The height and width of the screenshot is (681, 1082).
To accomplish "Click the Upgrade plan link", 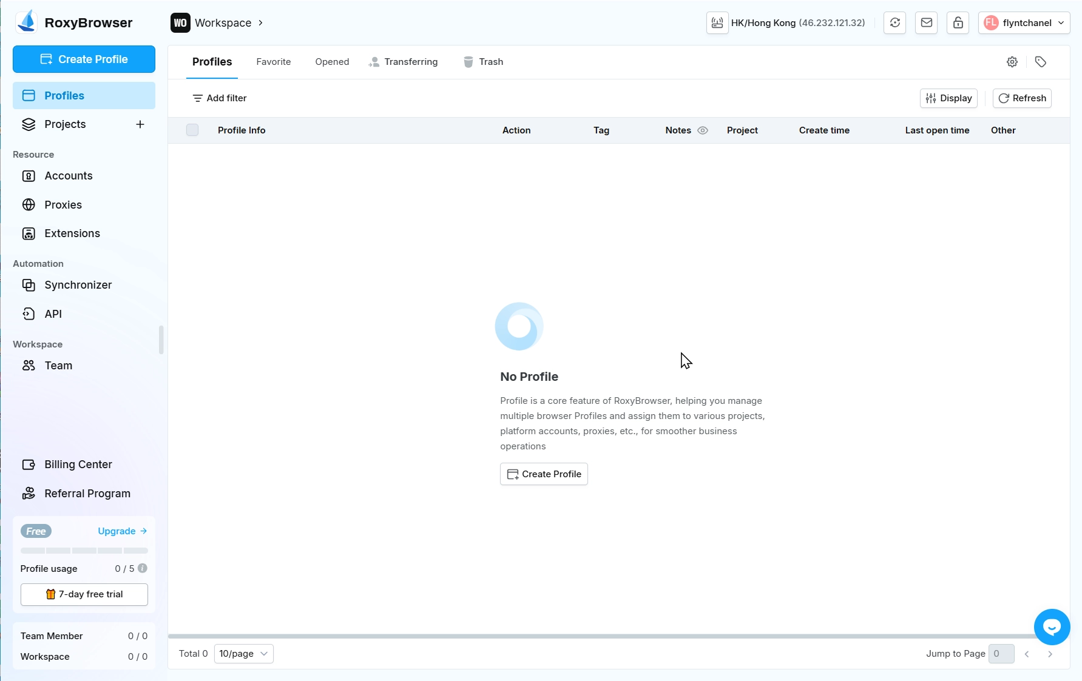I will pos(122,531).
